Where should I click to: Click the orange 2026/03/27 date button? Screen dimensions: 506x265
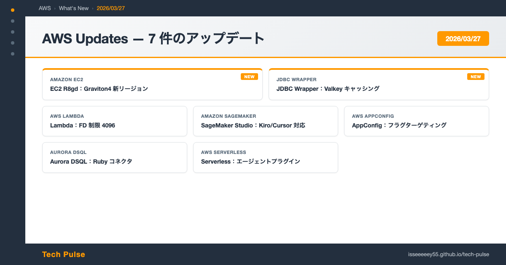[x=463, y=38]
